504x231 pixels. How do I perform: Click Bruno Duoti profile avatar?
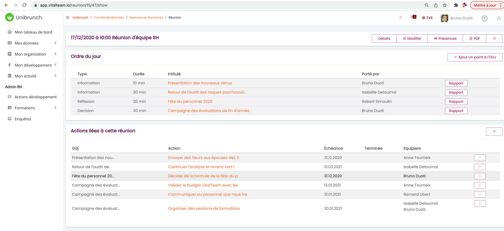(444, 18)
